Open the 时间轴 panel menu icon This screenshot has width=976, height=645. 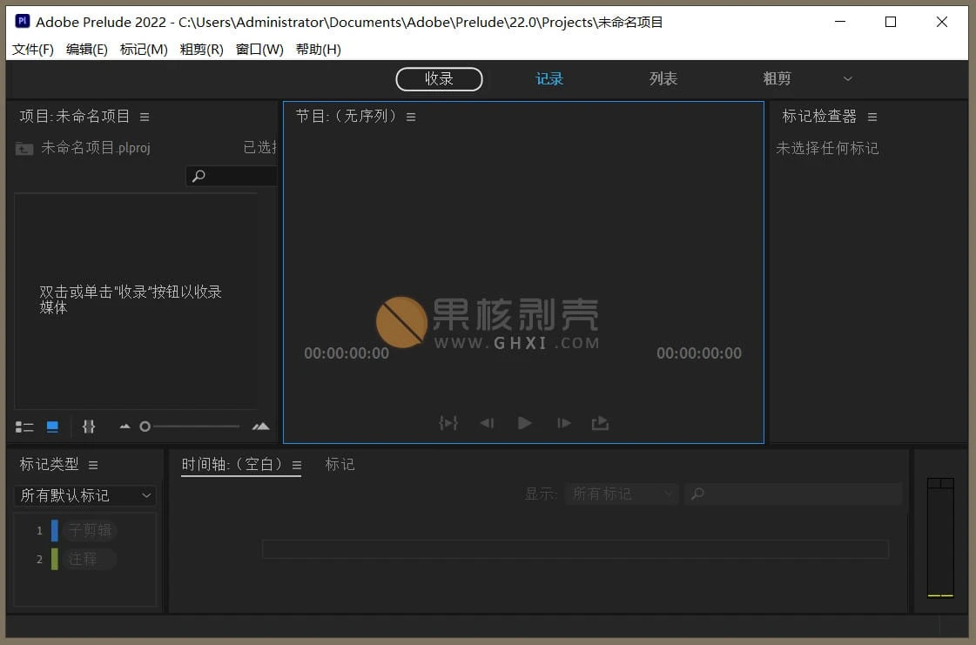coord(297,465)
